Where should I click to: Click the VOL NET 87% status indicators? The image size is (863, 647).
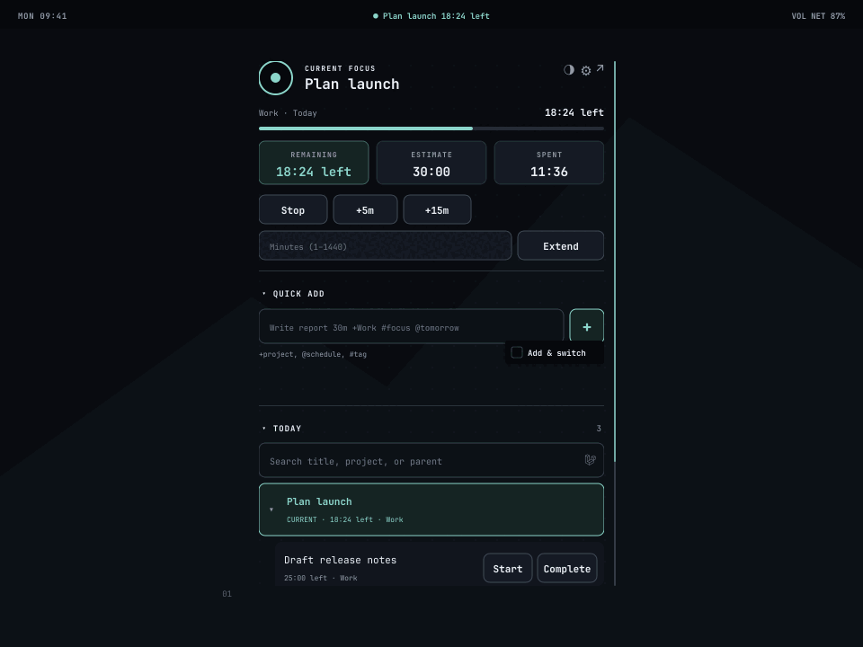(x=818, y=16)
